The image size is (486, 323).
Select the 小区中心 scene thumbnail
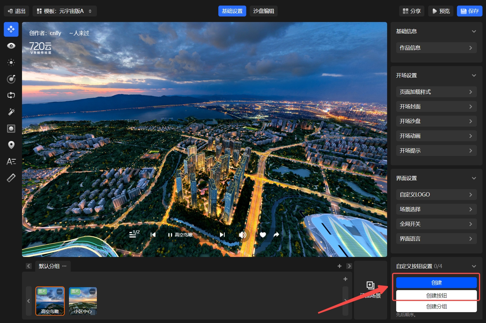click(83, 301)
